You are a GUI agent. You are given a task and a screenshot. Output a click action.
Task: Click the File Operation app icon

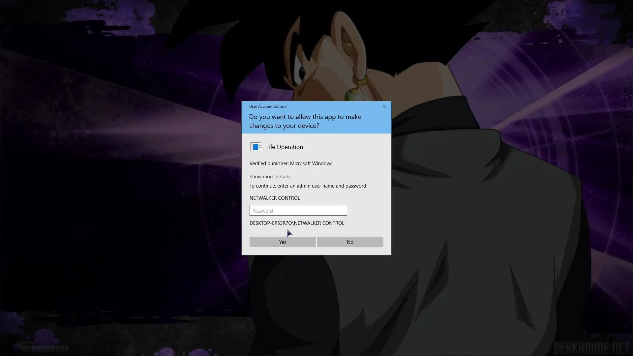256,147
